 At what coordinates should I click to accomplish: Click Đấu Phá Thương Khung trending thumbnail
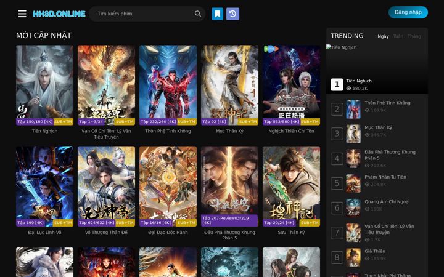[x=353, y=159]
